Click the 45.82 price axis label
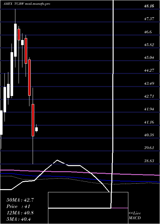Viewport: 160px width, 224px height. click(149, 45)
